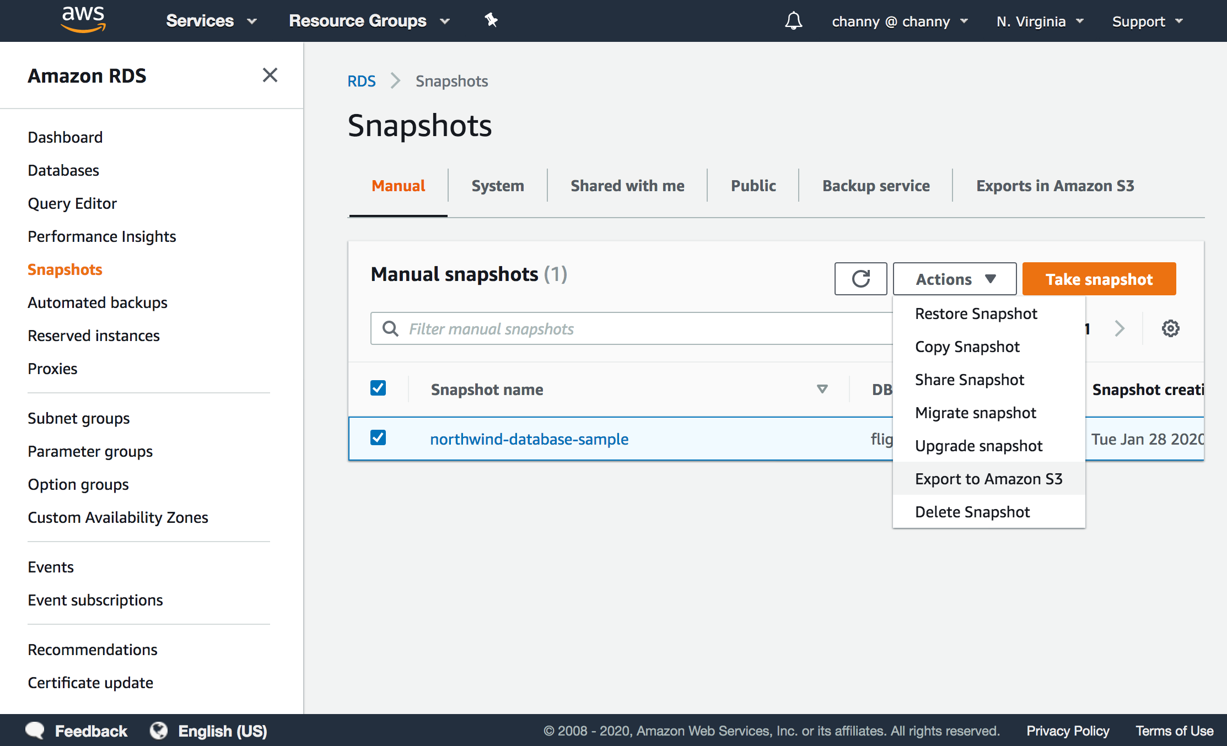The image size is (1227, 746).
Task: Expand the Services dropdown menu
Action: 211,21
